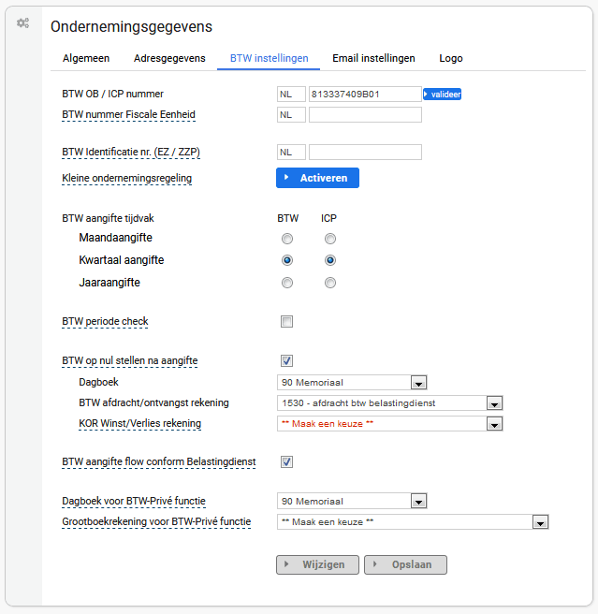Click the settings gears icon beside Ondernemingsgegevens
Image resolution: width=598 pixels, height=614 pixels.
22,23
